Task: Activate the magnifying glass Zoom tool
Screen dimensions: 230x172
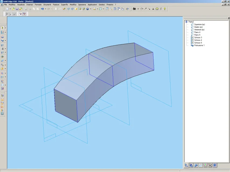Action: (x=111, y=9)
